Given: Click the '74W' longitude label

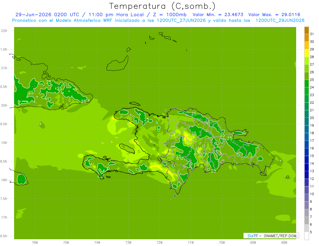Looking at the screenshot, I should click(x=97, y=243).
